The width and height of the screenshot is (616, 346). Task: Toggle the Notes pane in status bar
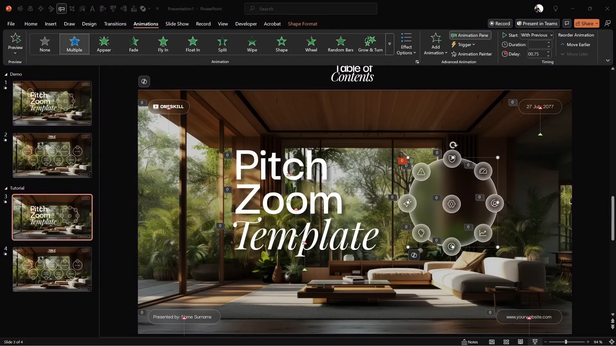pos(470,342)
